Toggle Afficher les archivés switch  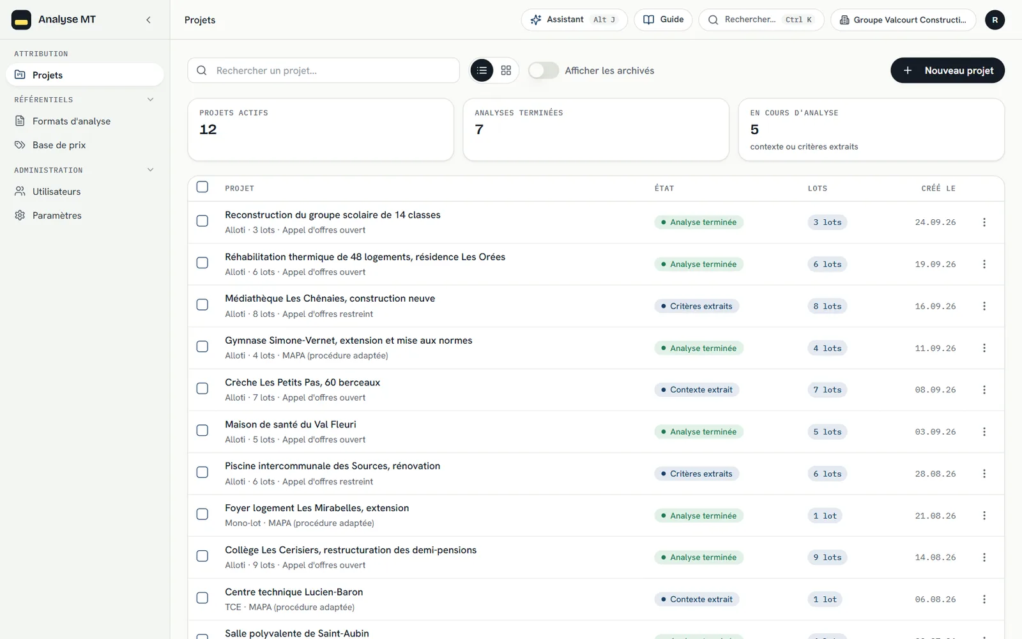coord(544,70)
